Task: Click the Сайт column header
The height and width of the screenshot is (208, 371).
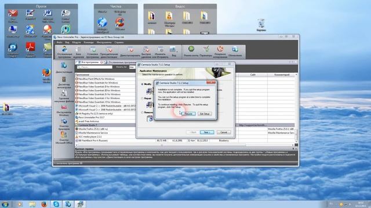Action: click(253, 75)
